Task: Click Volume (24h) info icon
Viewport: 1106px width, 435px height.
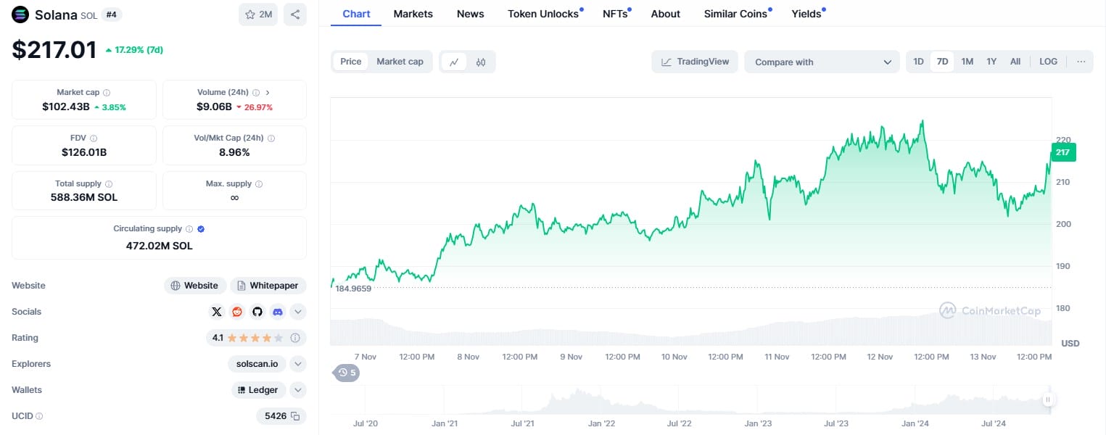Action: (x=255, y=93)
